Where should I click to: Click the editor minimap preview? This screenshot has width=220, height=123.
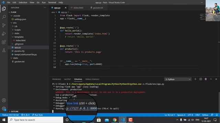202,17
